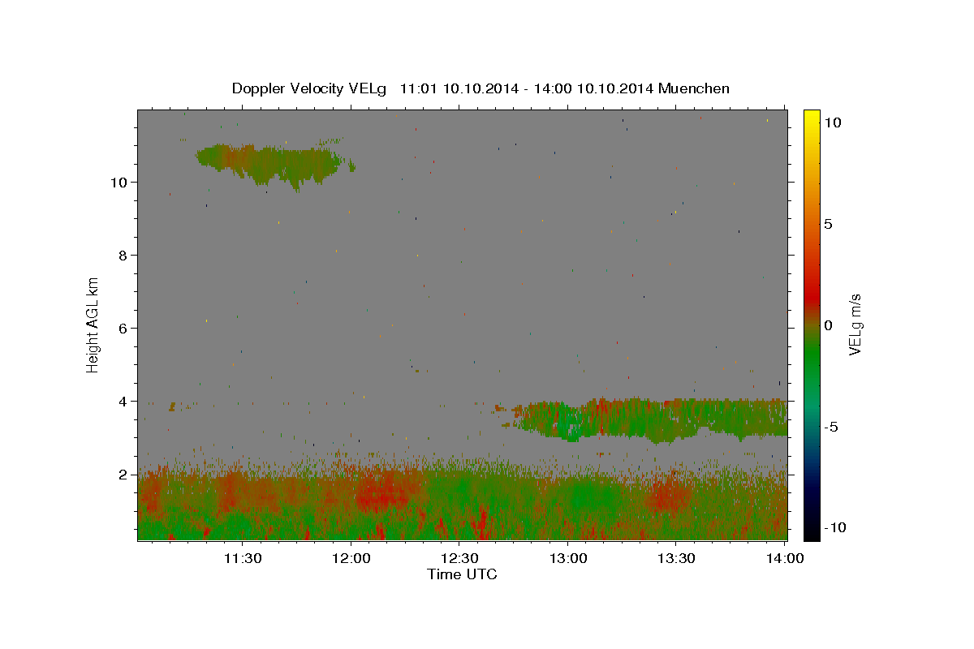This screenshot has height=649, width=974.
Task: Click the colorbar value 0 label
Action: (x=828, y=325)
